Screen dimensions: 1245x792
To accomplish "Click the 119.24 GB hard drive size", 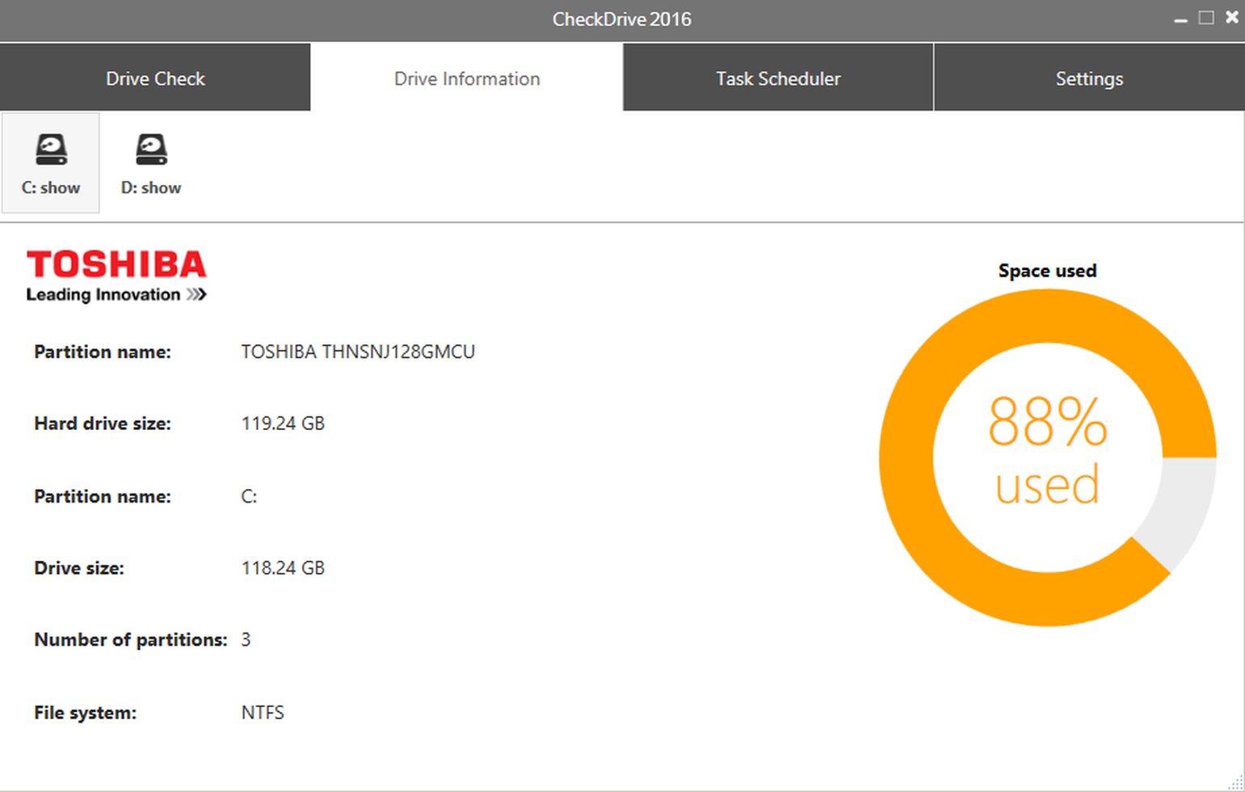I will click(283, 423).
